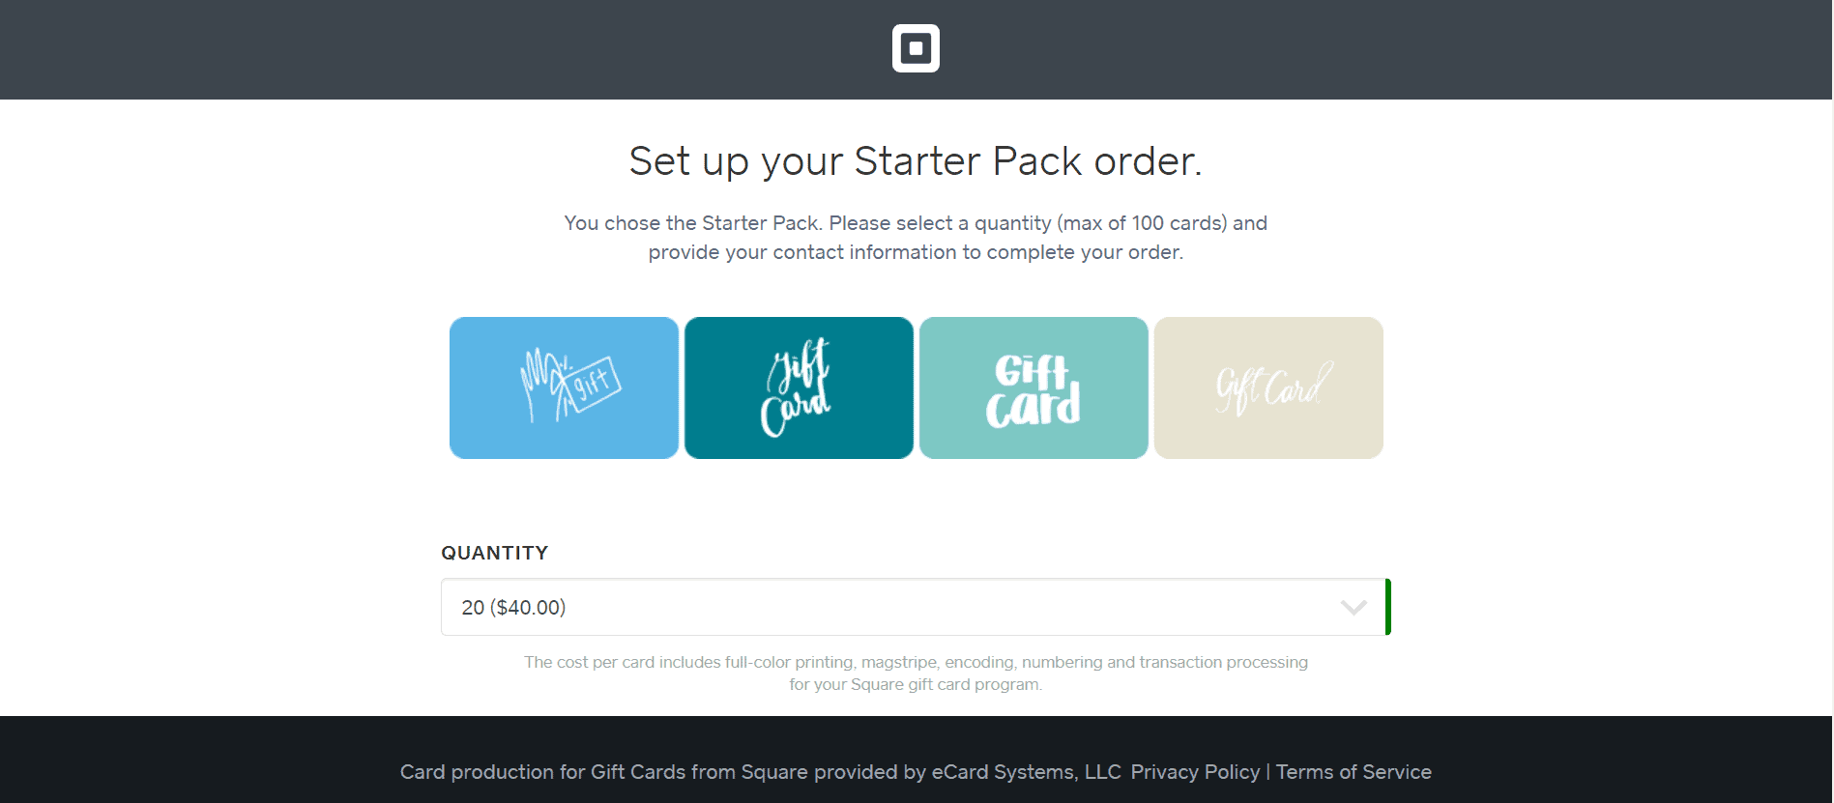The width and height of the screenshot is (1834, 803).
Task: Click the faint cursive lettering on beige card
Action: 1272,387
